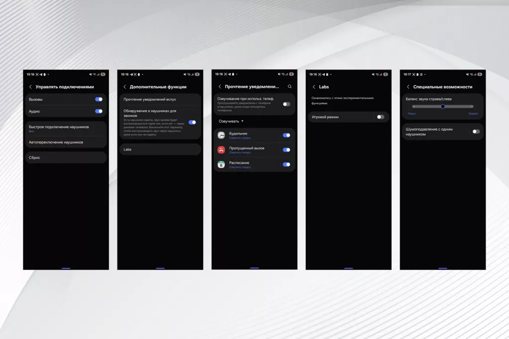Screen dimensions: 509x339
Task: Open Прочтение уведомлений вслух
Action: [x=160, y=99]
